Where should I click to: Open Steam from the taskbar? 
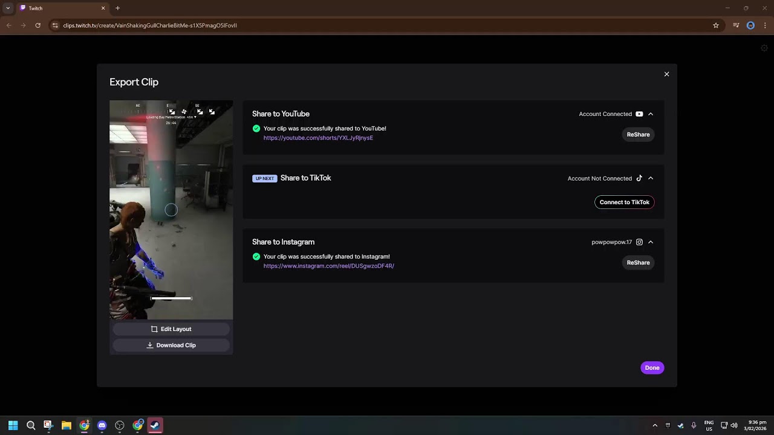pos(155,425)
